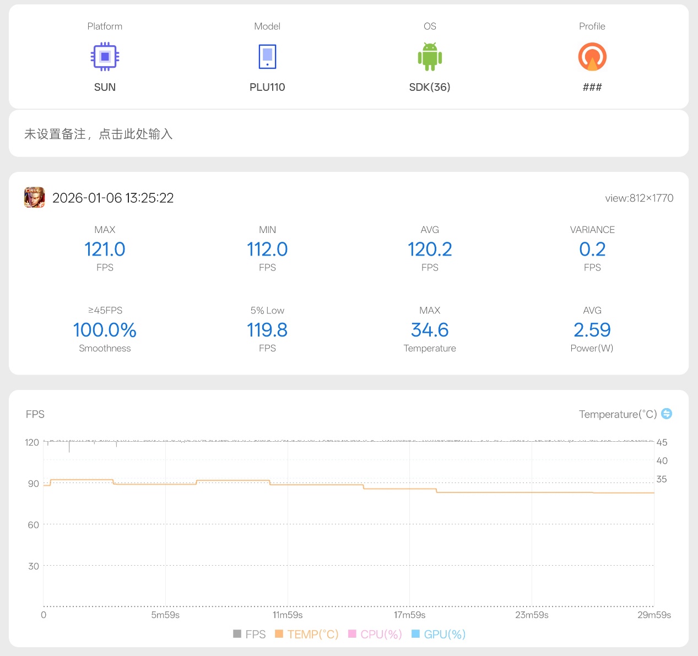Screen dimensions: 698x656
Task: Click the orange Profile icon
Action: [592, 57]
